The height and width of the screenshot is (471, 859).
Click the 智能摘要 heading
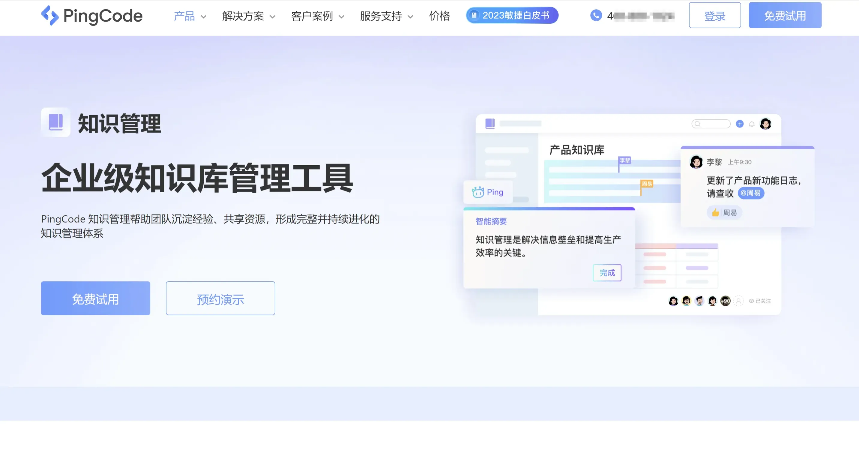491,221
